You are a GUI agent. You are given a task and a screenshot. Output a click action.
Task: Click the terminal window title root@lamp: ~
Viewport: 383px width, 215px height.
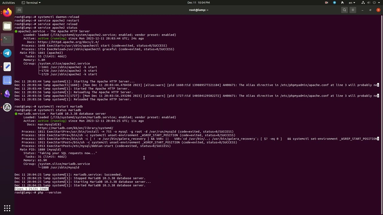[x=199, y=10]
